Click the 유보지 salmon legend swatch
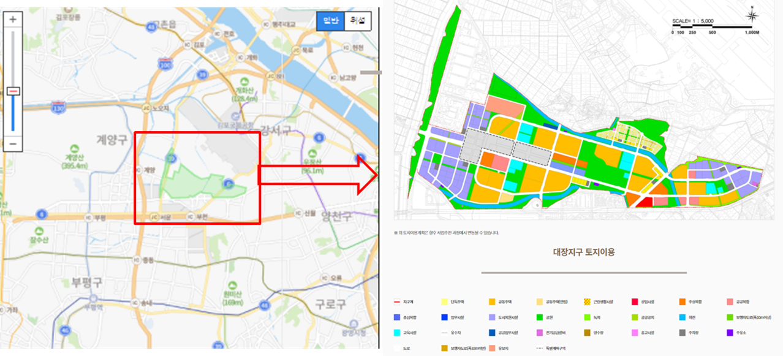Screen dimensions: 783x356 492,348
